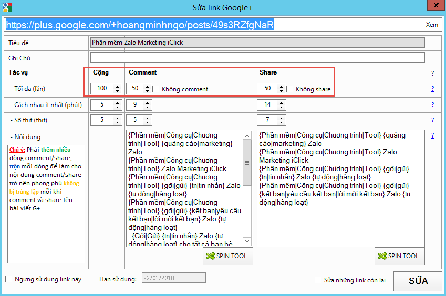The image size is (446, 296).
Task: Click the Google+ URL input field
Action: tap(213, 25)
